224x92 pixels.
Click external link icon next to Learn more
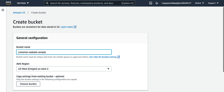(75, 27)
